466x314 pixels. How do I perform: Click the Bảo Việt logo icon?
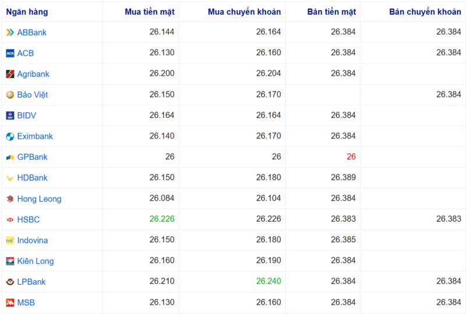10,95
